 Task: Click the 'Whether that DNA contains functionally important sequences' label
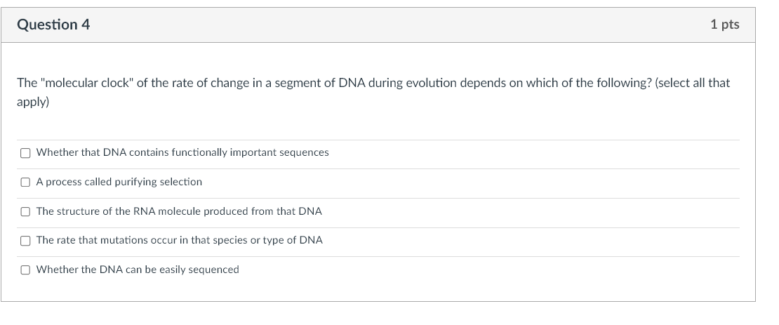182,152
